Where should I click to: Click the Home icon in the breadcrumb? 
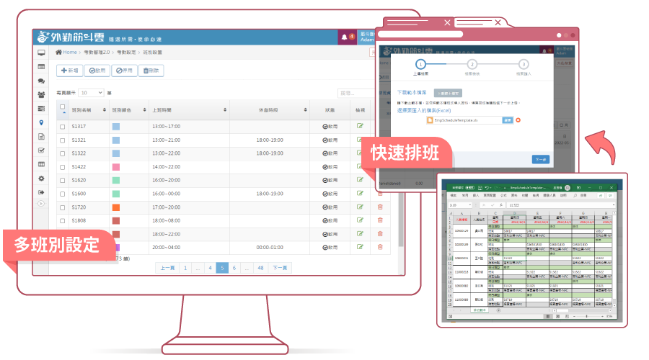pos(59,52)
